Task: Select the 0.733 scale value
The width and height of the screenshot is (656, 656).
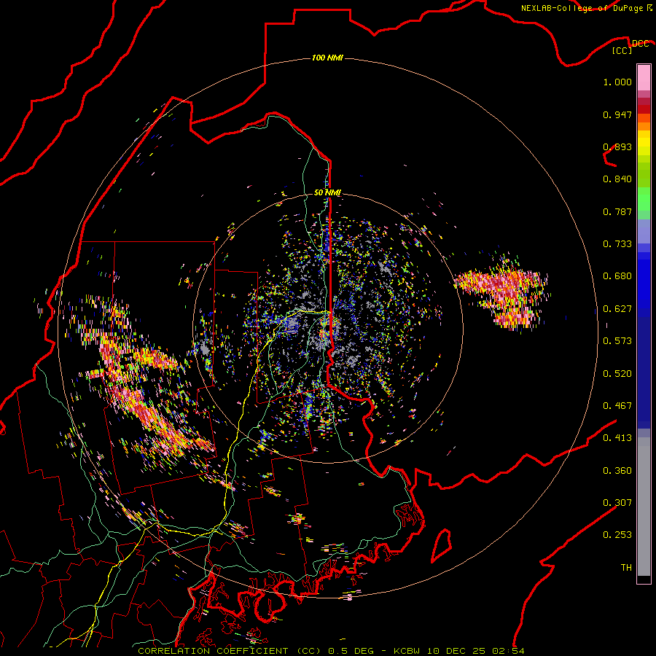Action: 617,244
